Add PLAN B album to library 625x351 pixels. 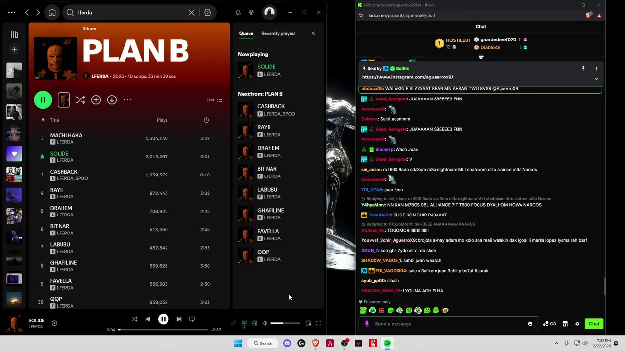tap(96, 100)
